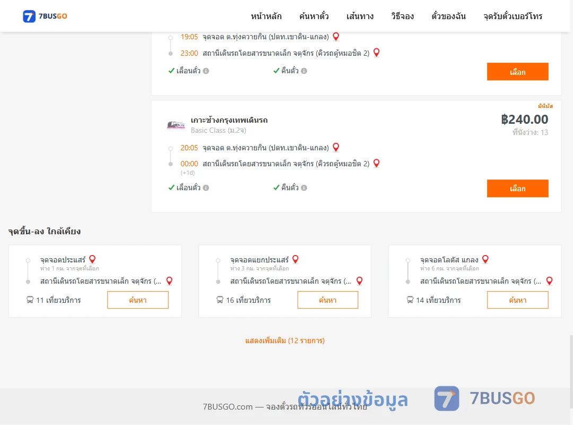Click map pin beside 20:05 departure stop
Viewport: 573px width, 425px height.
coord(336,147)
